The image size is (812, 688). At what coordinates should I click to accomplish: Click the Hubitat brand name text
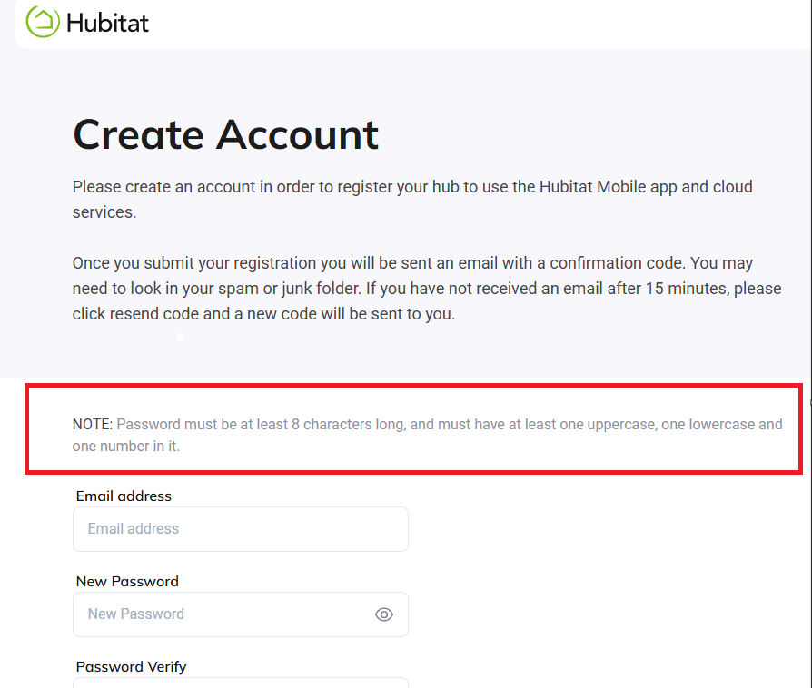point(107,23)
